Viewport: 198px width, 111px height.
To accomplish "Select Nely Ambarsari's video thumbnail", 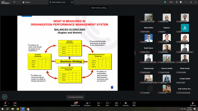I will coord(185,38).
